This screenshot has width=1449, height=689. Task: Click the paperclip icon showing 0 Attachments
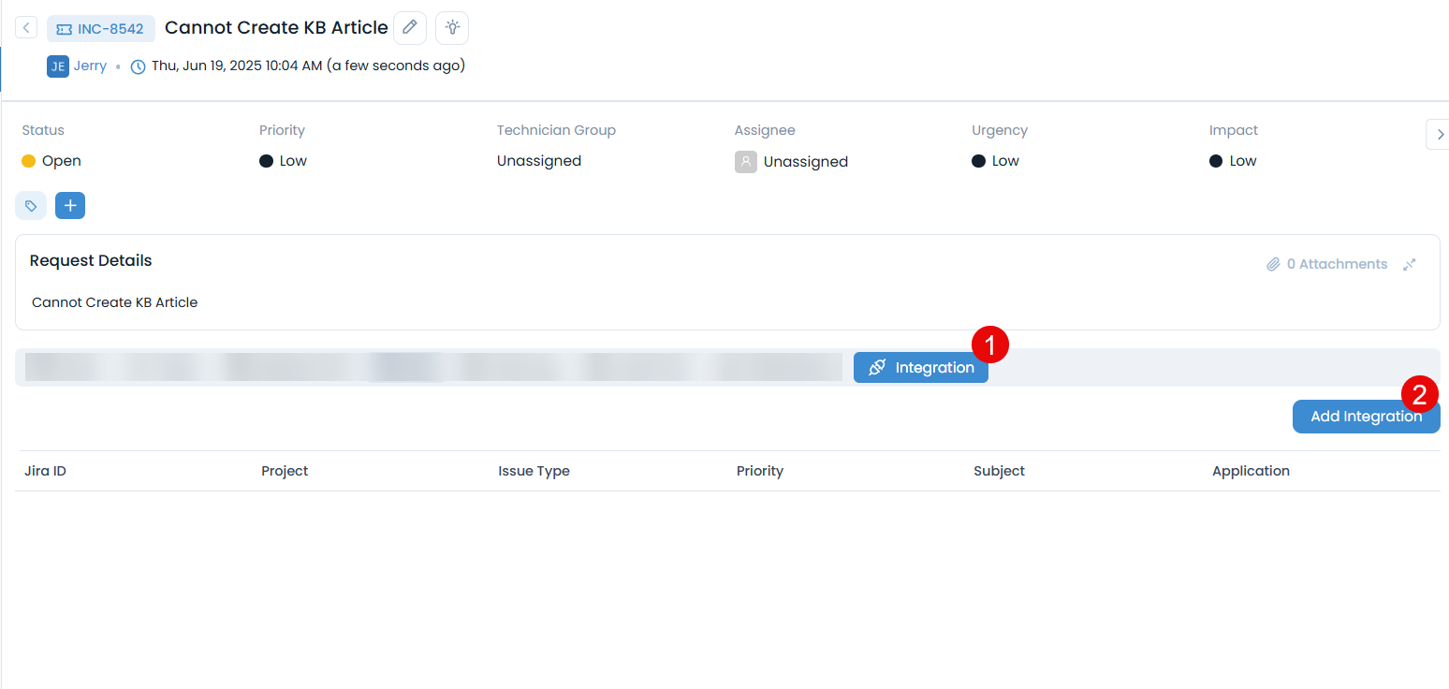pyautogui.click(x=1273, y=264)
